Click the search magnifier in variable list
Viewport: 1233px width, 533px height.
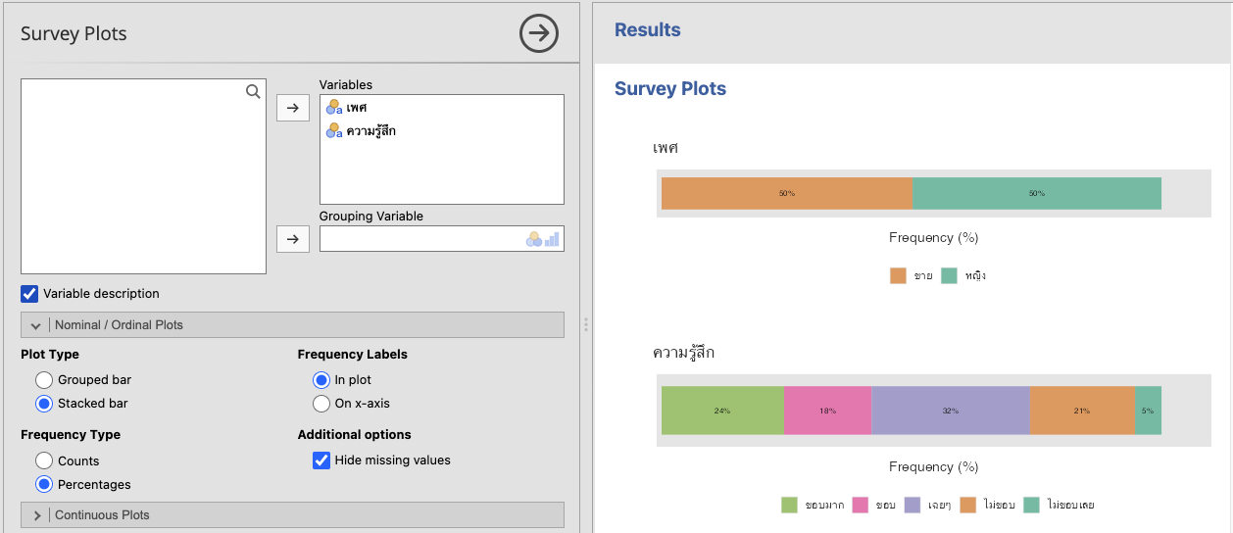point(253,91)
